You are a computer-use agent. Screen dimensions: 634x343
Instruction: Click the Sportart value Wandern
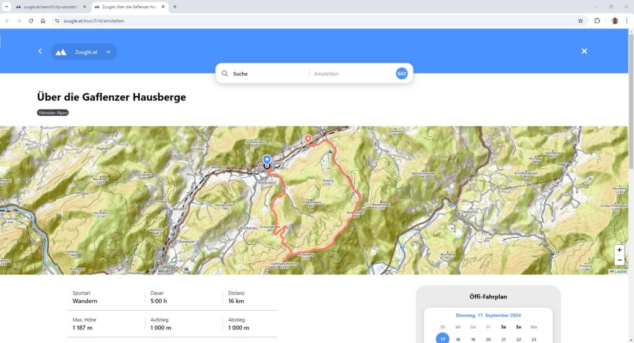coord(84,301)
